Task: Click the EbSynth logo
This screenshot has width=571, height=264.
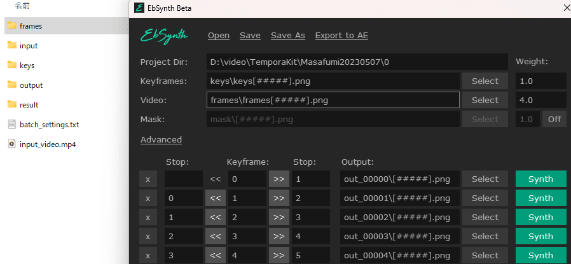Action: click(x=164, y=36)
